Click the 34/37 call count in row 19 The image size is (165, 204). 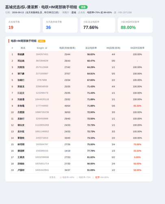pyautogui.click(x=67, y=170)
